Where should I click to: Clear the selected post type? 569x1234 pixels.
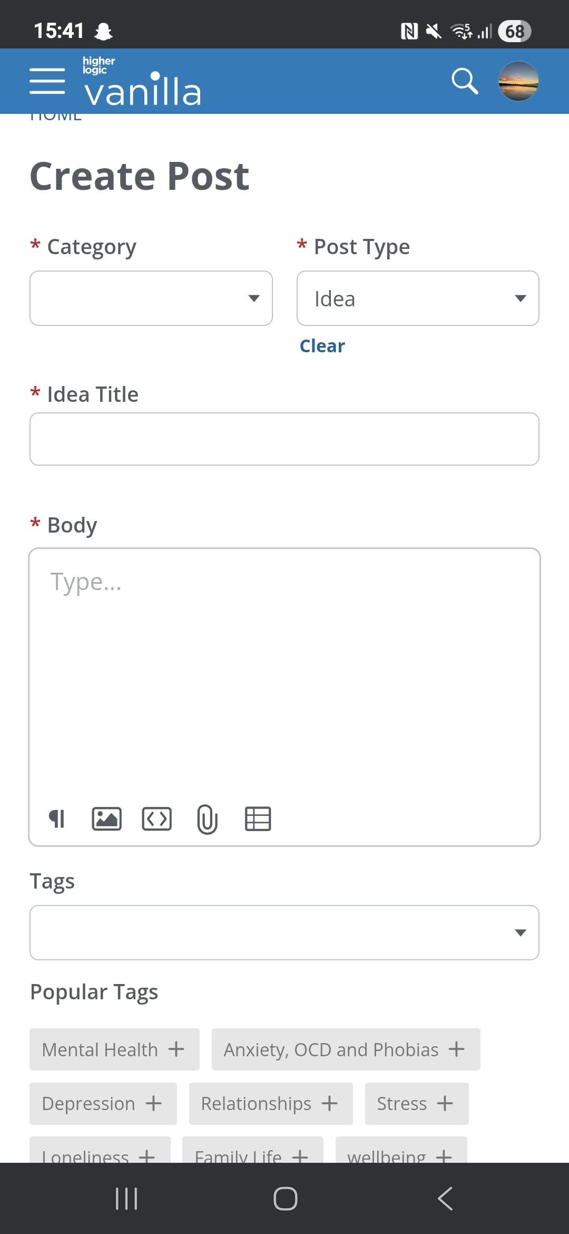[x=322, y=346]
